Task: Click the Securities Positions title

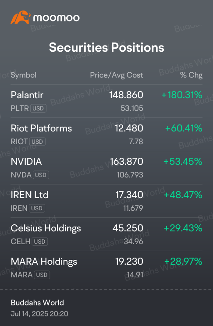Action: tap(106, 47)
